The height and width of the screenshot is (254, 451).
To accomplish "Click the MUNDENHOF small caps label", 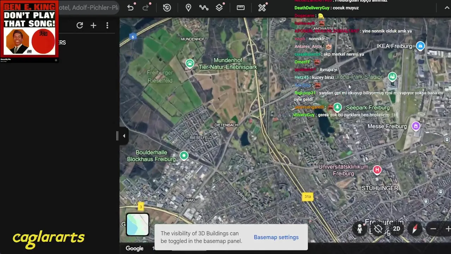I will pos(192,39).
